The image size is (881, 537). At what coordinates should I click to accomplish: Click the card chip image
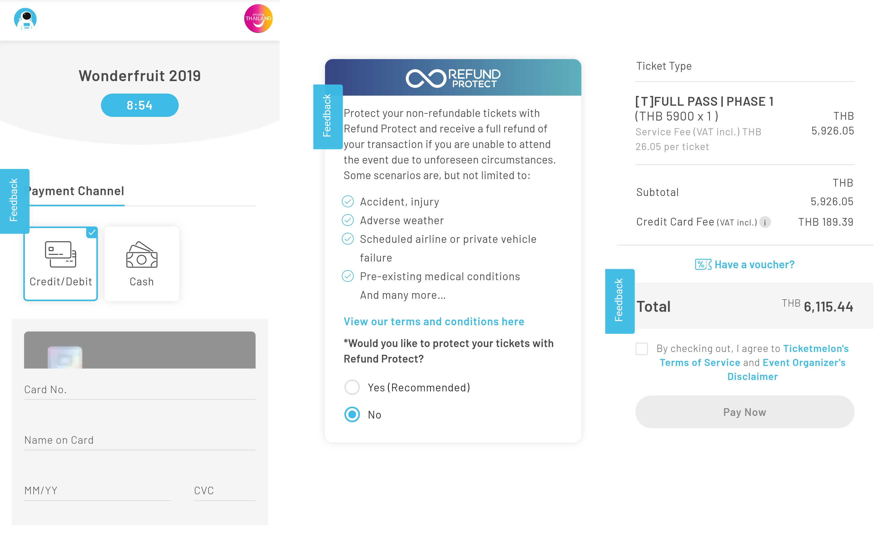pyautogui.click(x=65, y=357)
